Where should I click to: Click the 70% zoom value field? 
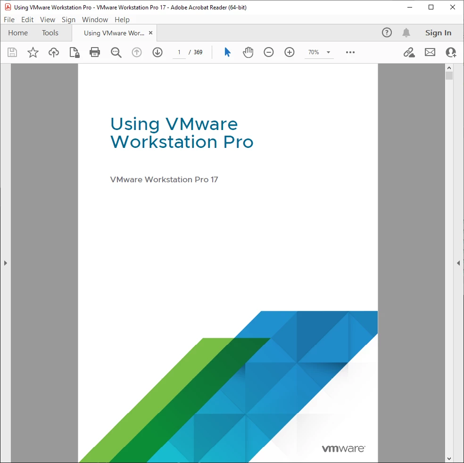[x=314, y=52]
